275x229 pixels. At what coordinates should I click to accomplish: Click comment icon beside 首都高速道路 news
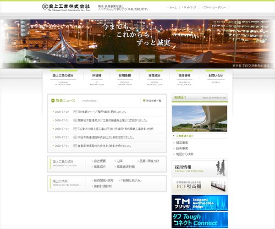pos(75,146)
